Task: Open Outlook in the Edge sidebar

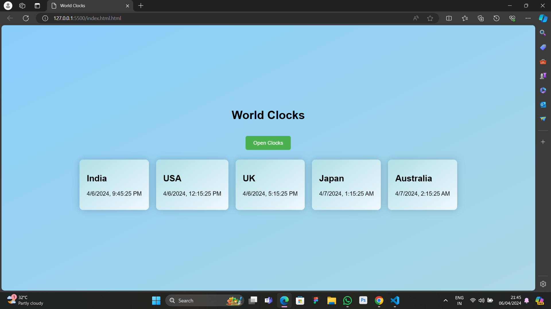Action: 543,105
